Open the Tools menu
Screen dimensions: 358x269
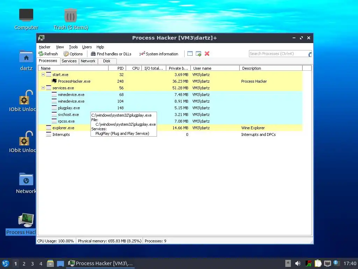tap(73, 47)
